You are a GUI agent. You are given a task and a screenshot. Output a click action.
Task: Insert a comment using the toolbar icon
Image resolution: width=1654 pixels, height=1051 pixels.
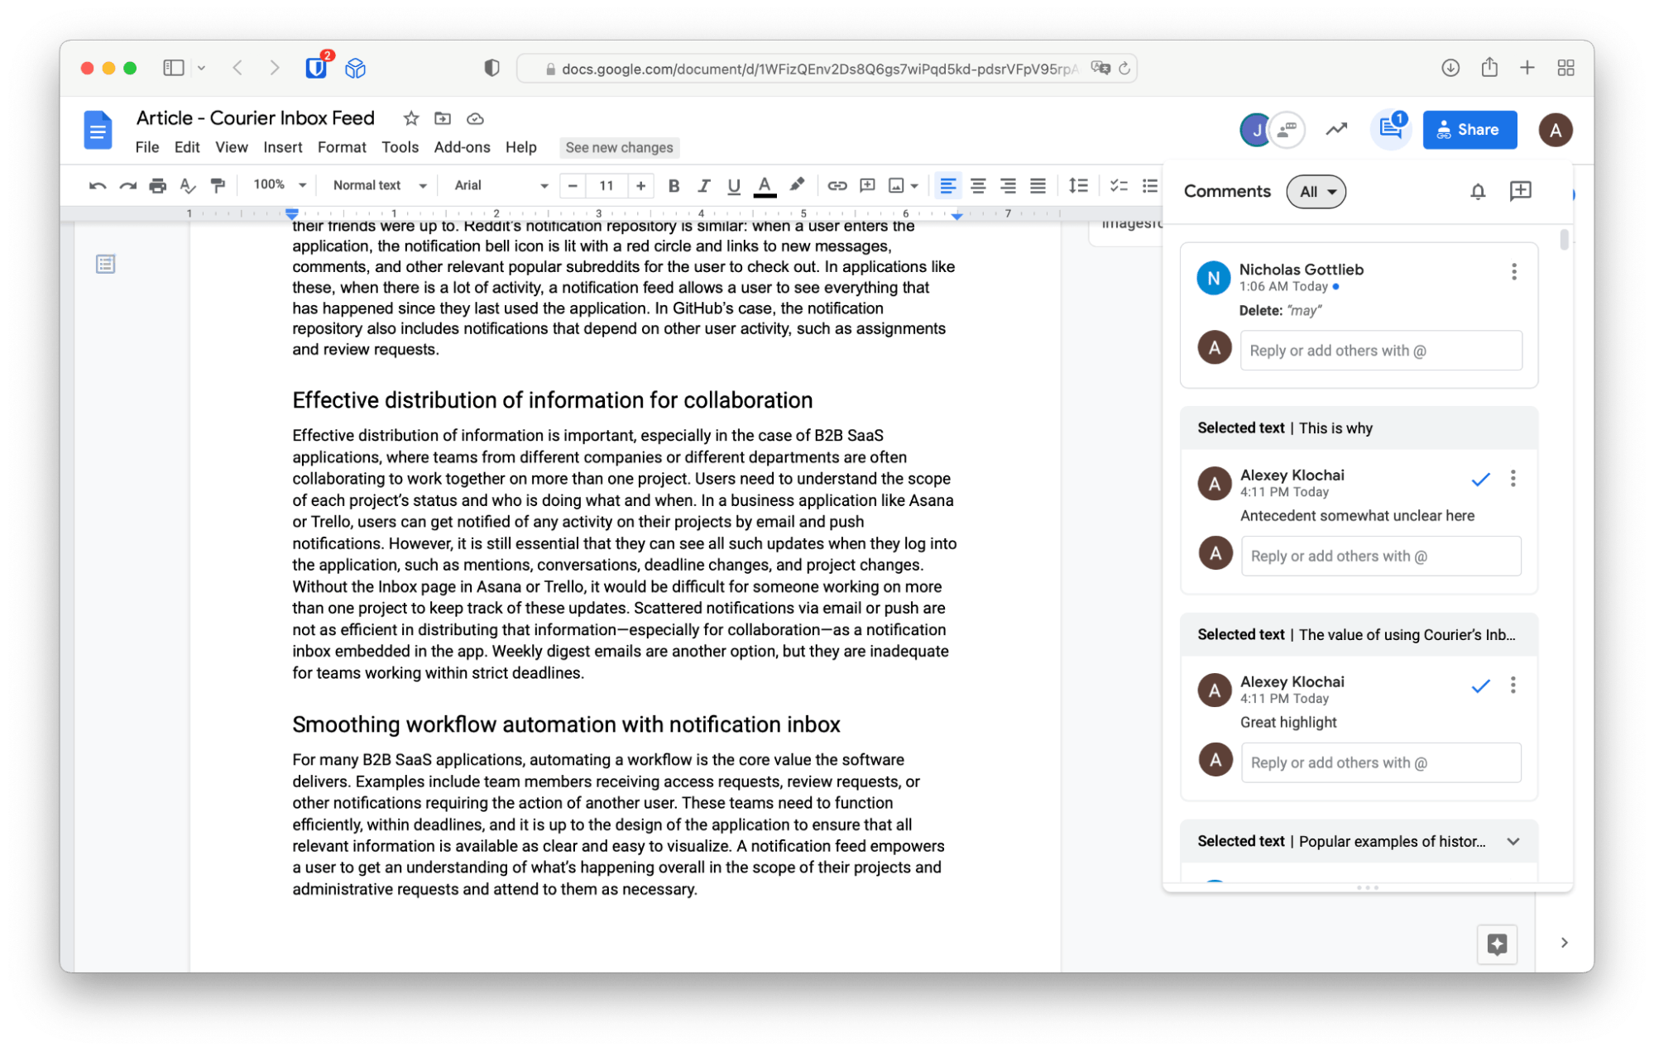click(867, 185)
